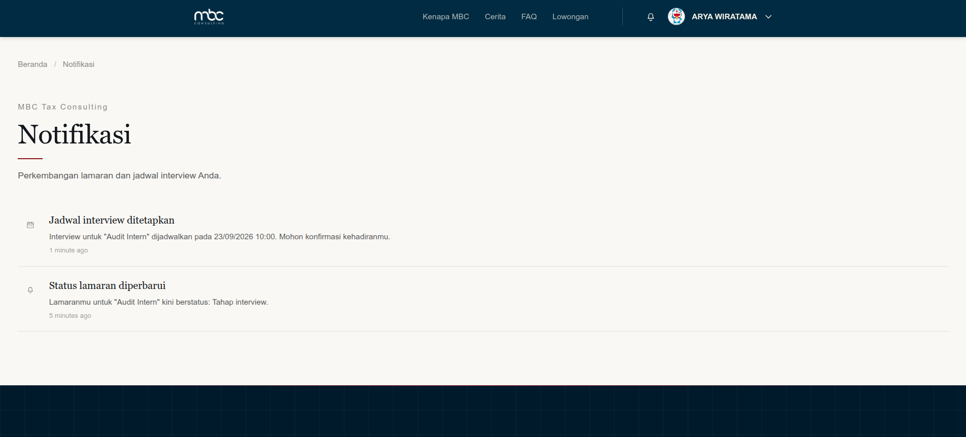Click the Notifikasi breadcrumb
Viewport: 966px width, 437px height.
pyautogui.click(x=79, y=64)
